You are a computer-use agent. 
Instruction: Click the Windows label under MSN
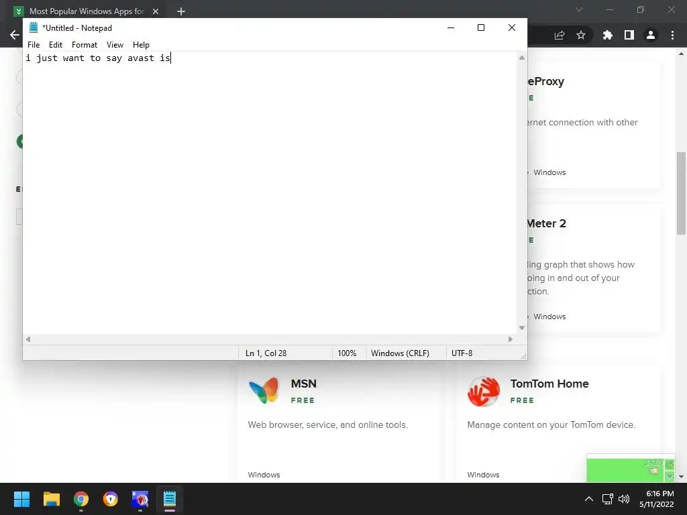click(264, 475)
